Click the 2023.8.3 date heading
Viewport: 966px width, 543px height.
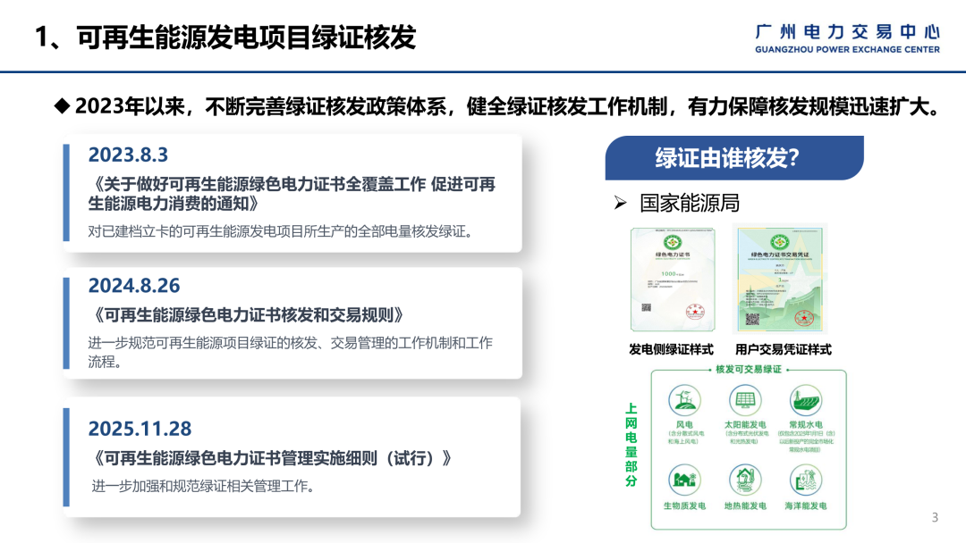click(x=128, y=155)
